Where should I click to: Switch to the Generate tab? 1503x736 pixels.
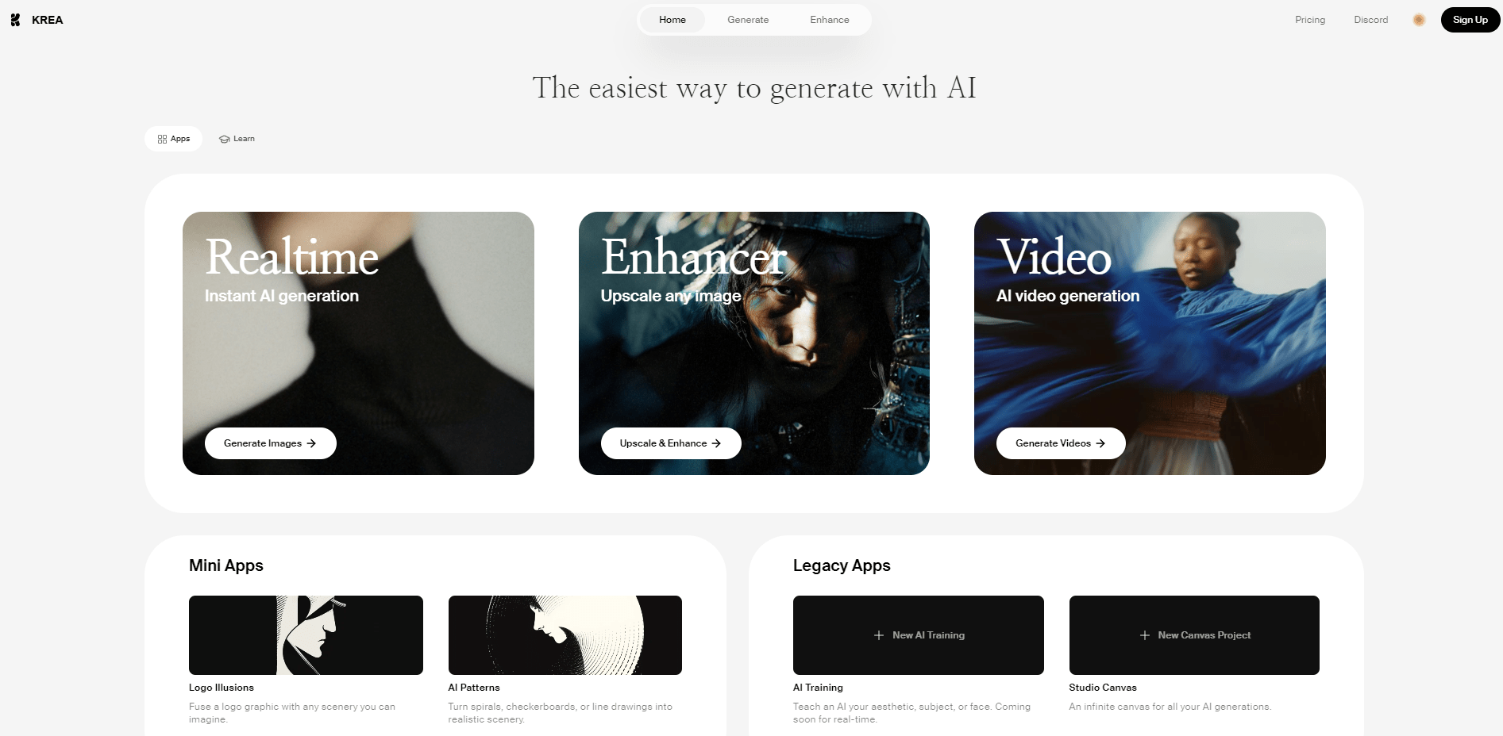tap(748, 20)
